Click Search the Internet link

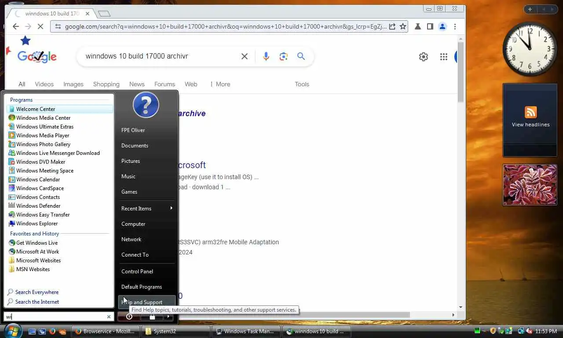point(37,301)
